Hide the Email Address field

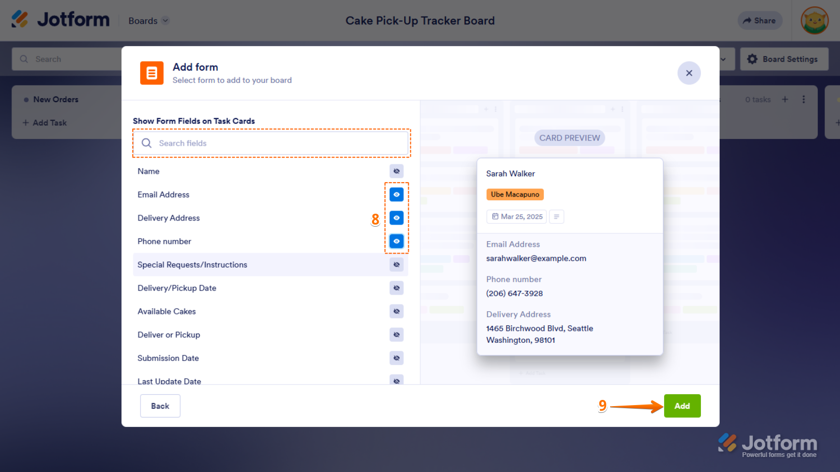(x=396, y=195)
